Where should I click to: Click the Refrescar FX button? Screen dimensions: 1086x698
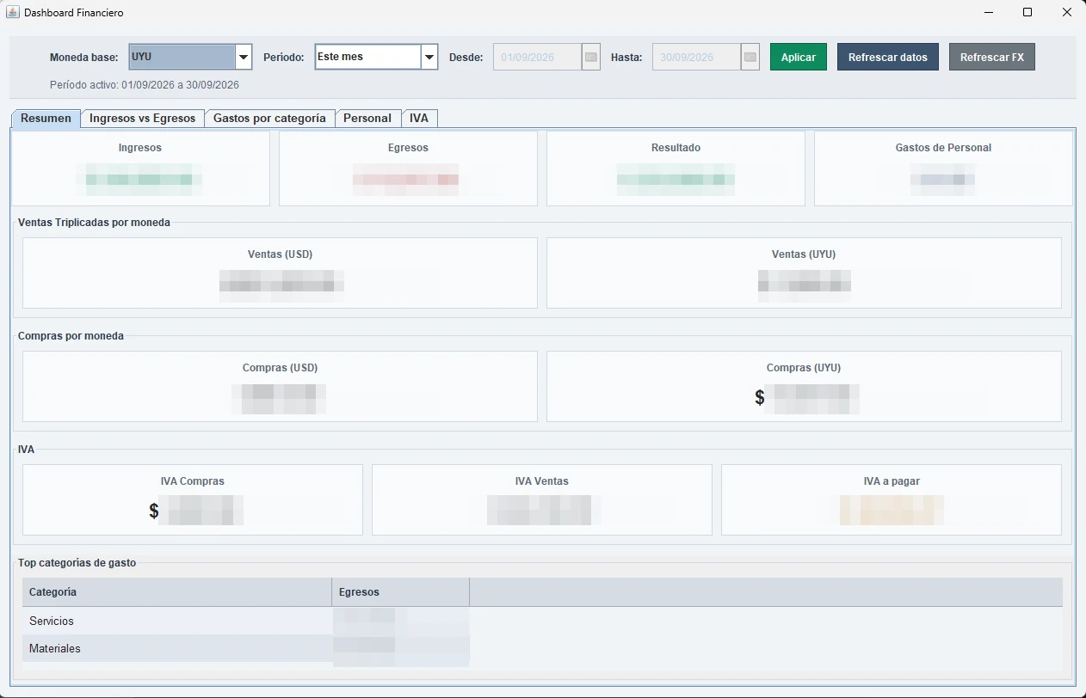coord(992,57)
